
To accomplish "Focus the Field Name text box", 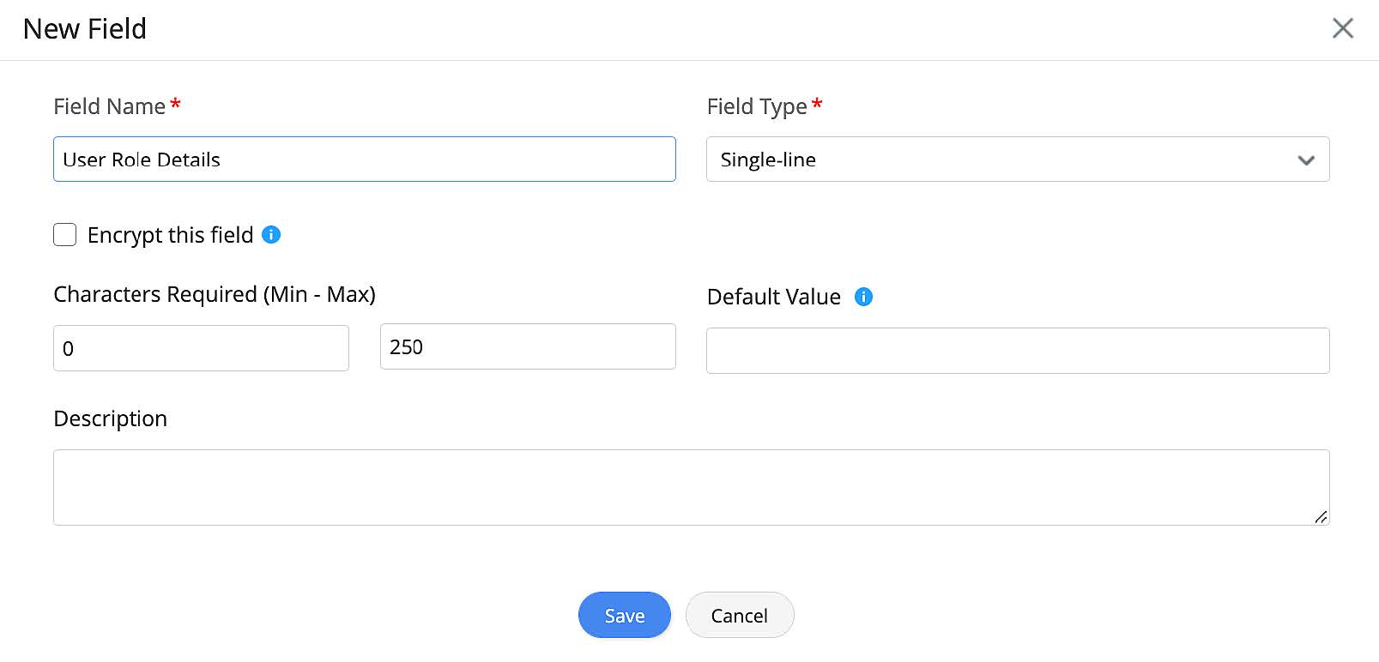I will [364, 159].
